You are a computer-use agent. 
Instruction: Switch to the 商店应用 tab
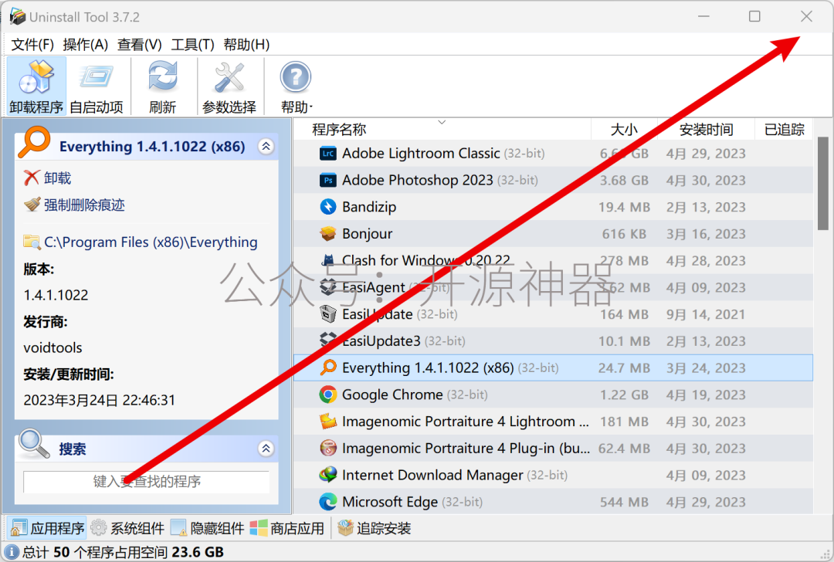[x=287, y=528]
